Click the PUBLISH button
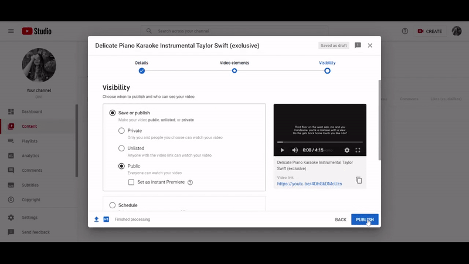The image size is (469, 264). point(365,219)
